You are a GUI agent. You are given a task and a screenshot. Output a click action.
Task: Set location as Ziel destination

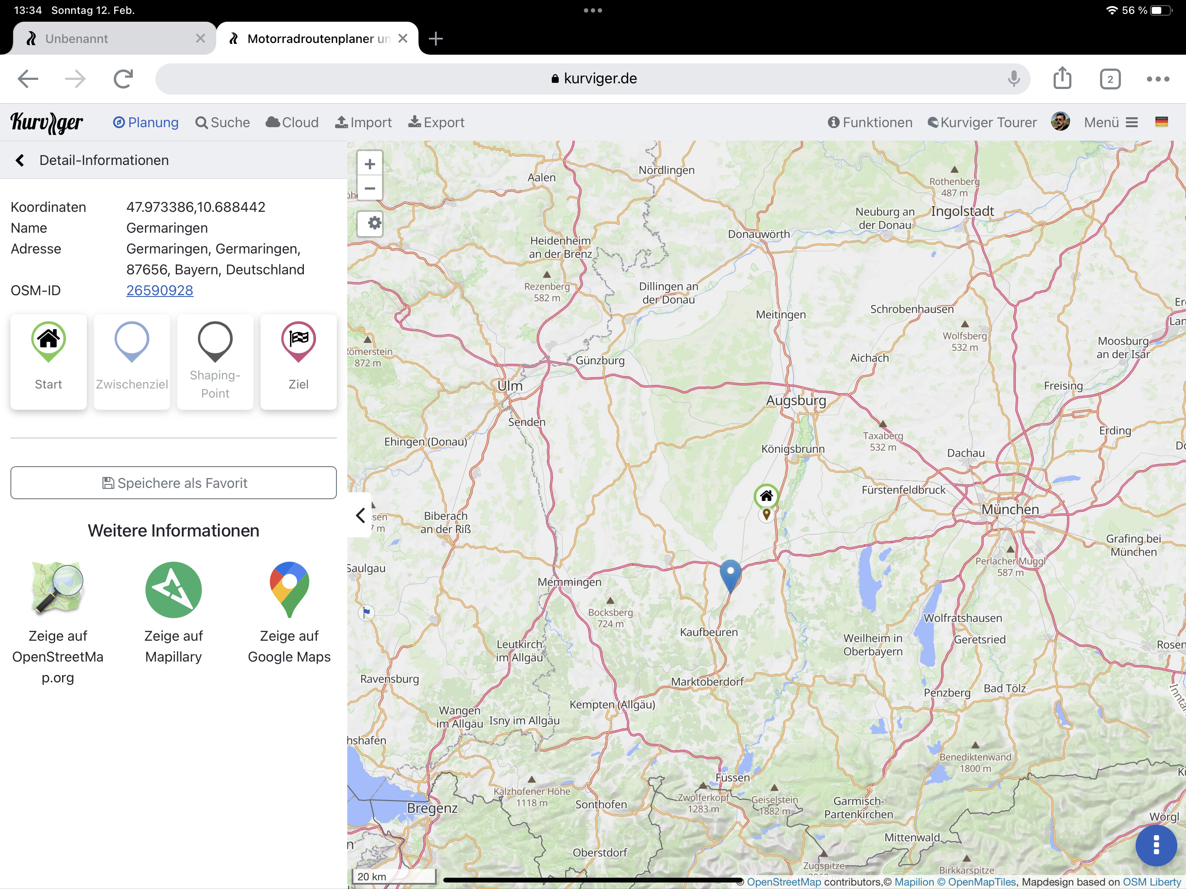point(298,361)
